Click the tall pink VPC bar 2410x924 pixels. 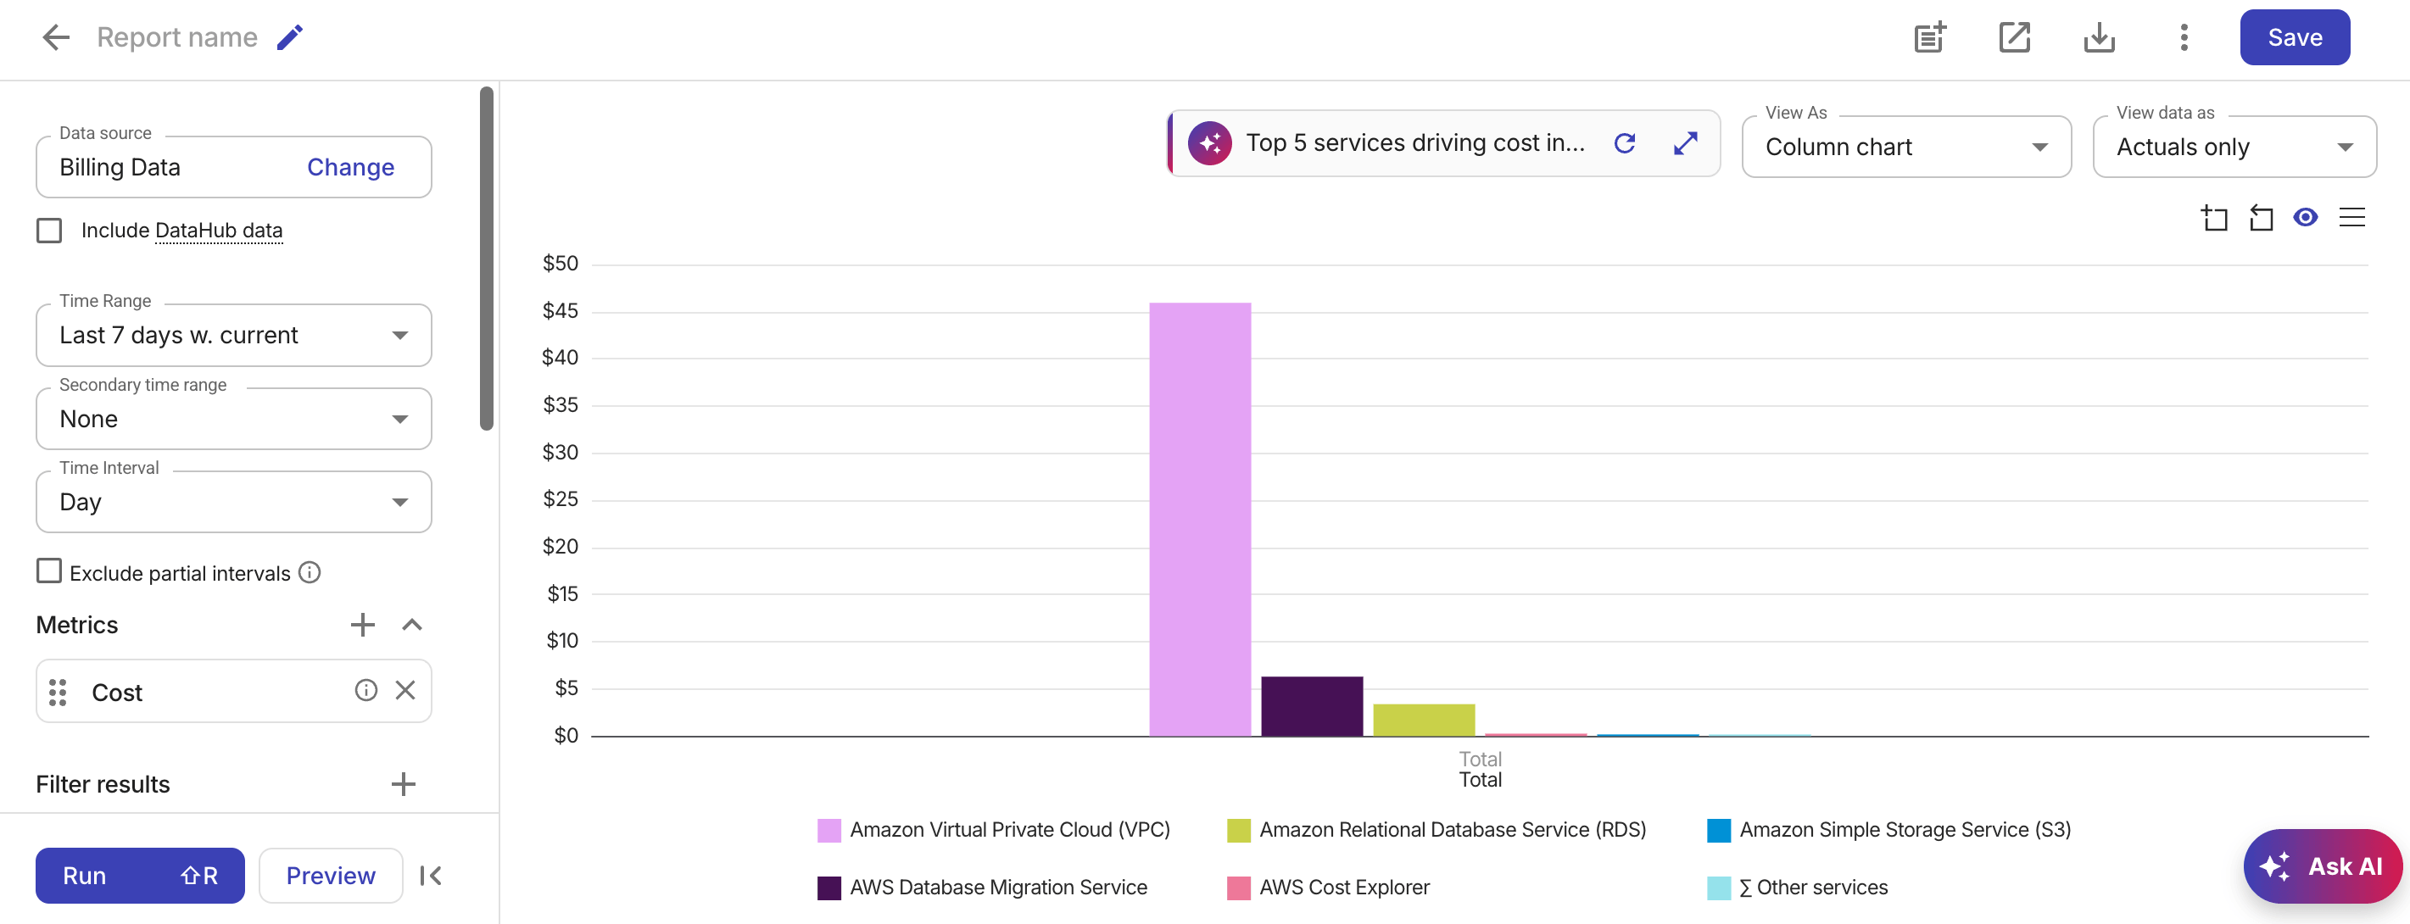click(1199, 519)
